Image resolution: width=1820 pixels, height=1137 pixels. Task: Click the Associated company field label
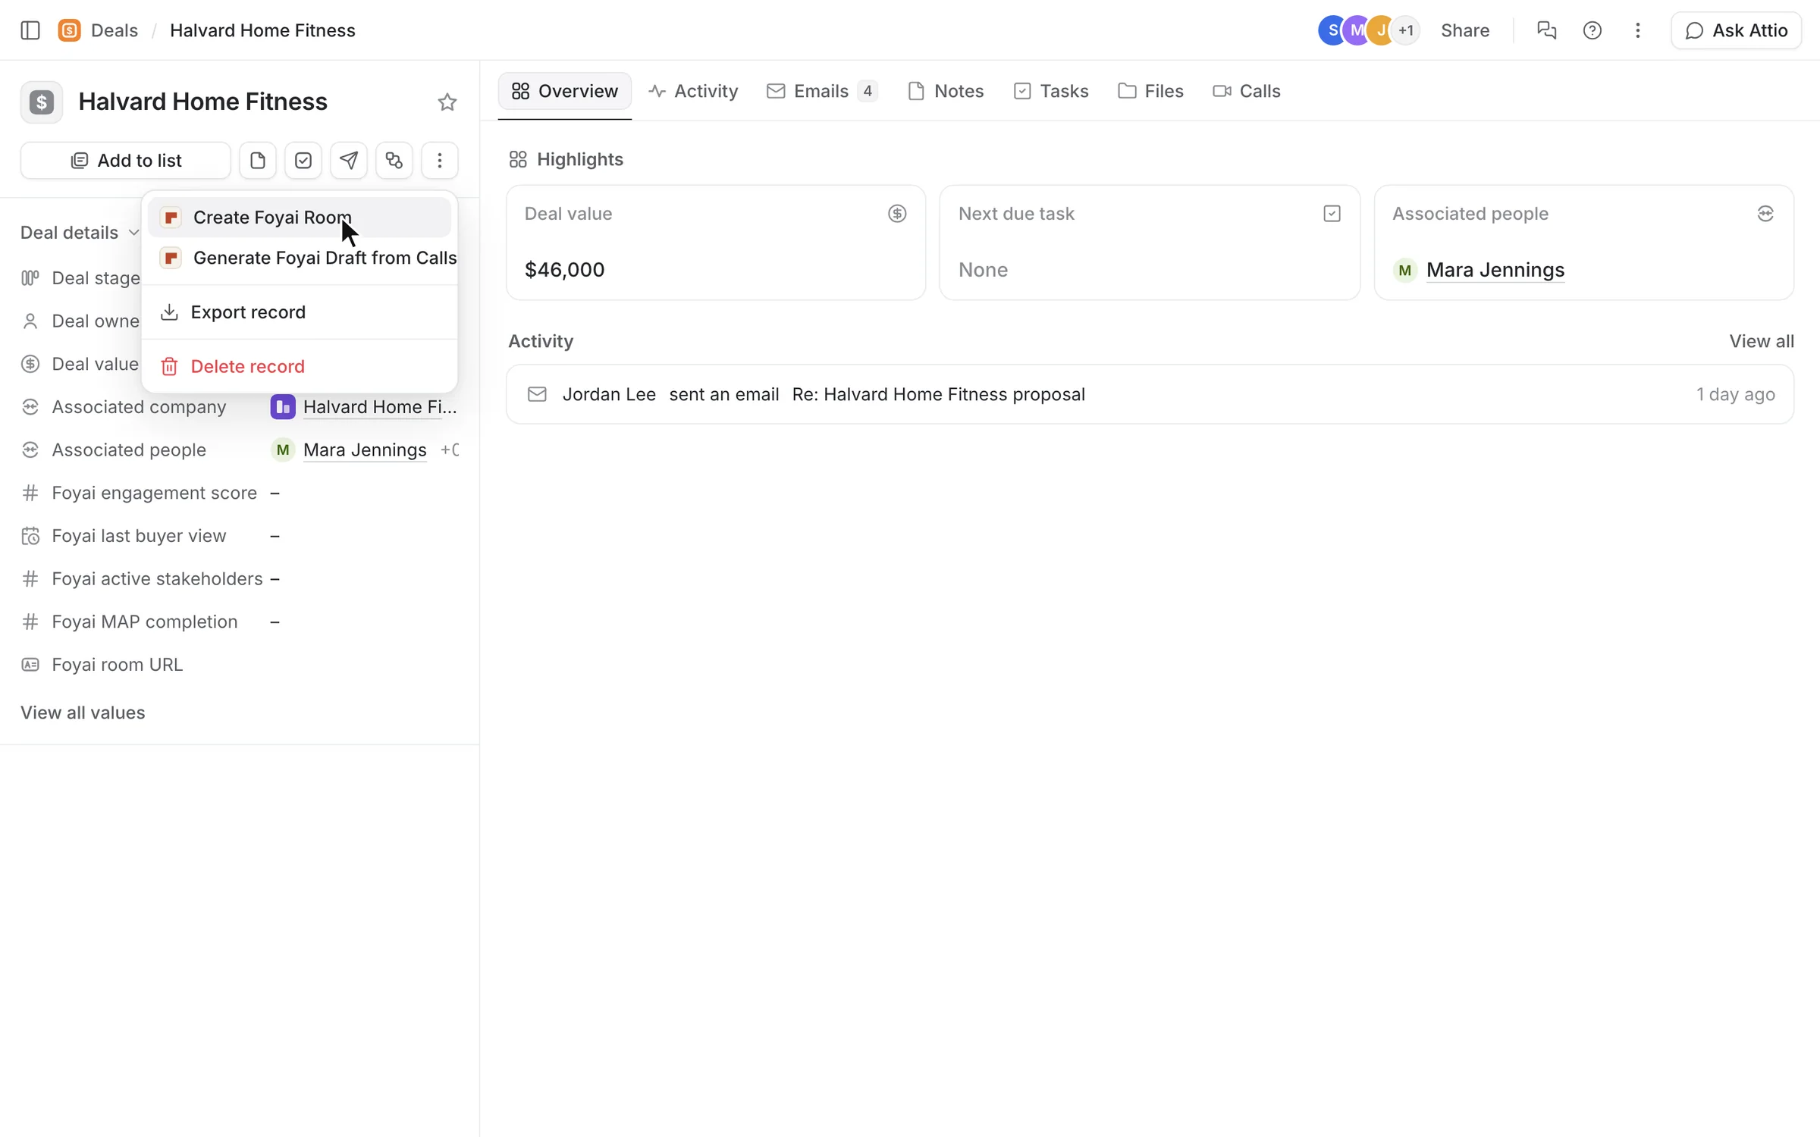[x=140, y=407]
